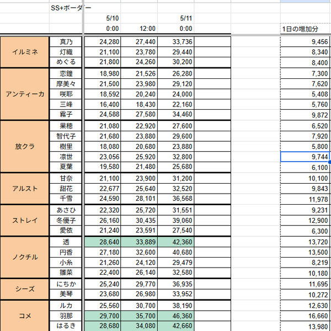Click the 果穂 name cell

click(x=66, y=126)
